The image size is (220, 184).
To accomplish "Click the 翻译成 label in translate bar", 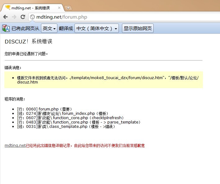I will [66, 28].
